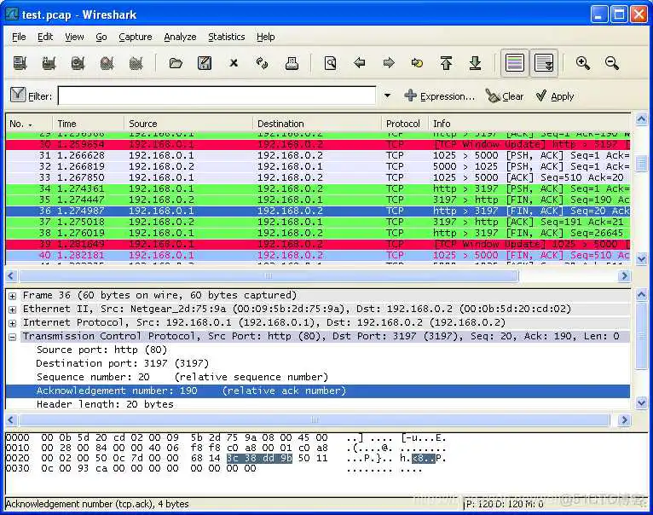This screenshot has height=515, width=653.
Task: Sort by the Time column header
Action: coord(88,124)
